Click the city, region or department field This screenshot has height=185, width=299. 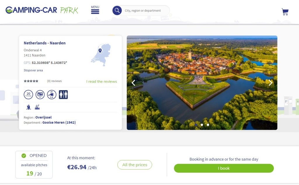click(x=145, y=11)
